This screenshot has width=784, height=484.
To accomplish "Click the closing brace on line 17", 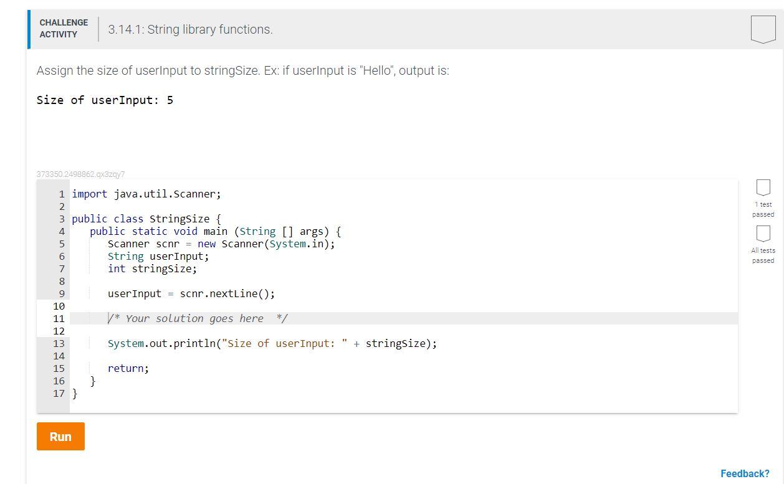I will coord(74,393).
